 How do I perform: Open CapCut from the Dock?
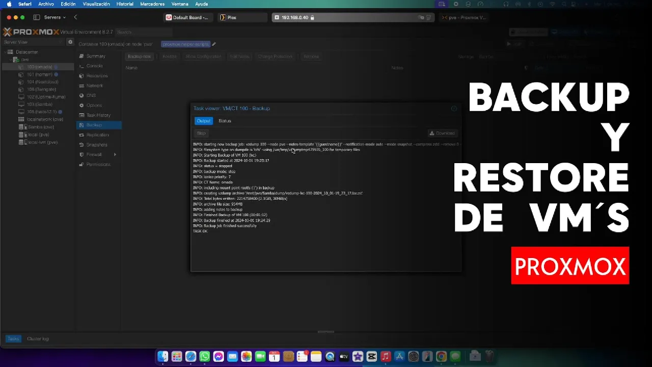(x=371, y=356)
